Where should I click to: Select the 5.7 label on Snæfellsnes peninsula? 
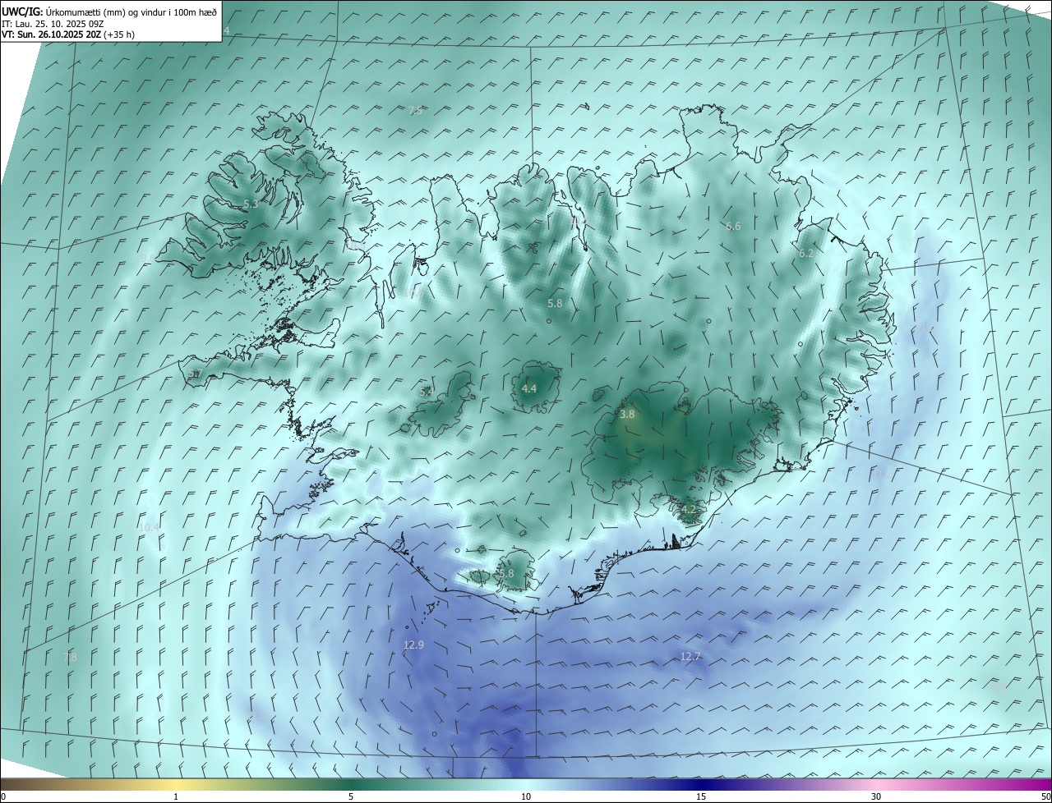pos(195,374)
